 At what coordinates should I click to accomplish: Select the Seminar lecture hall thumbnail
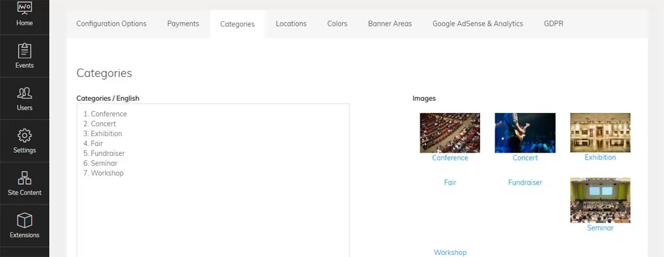[600, 201]
